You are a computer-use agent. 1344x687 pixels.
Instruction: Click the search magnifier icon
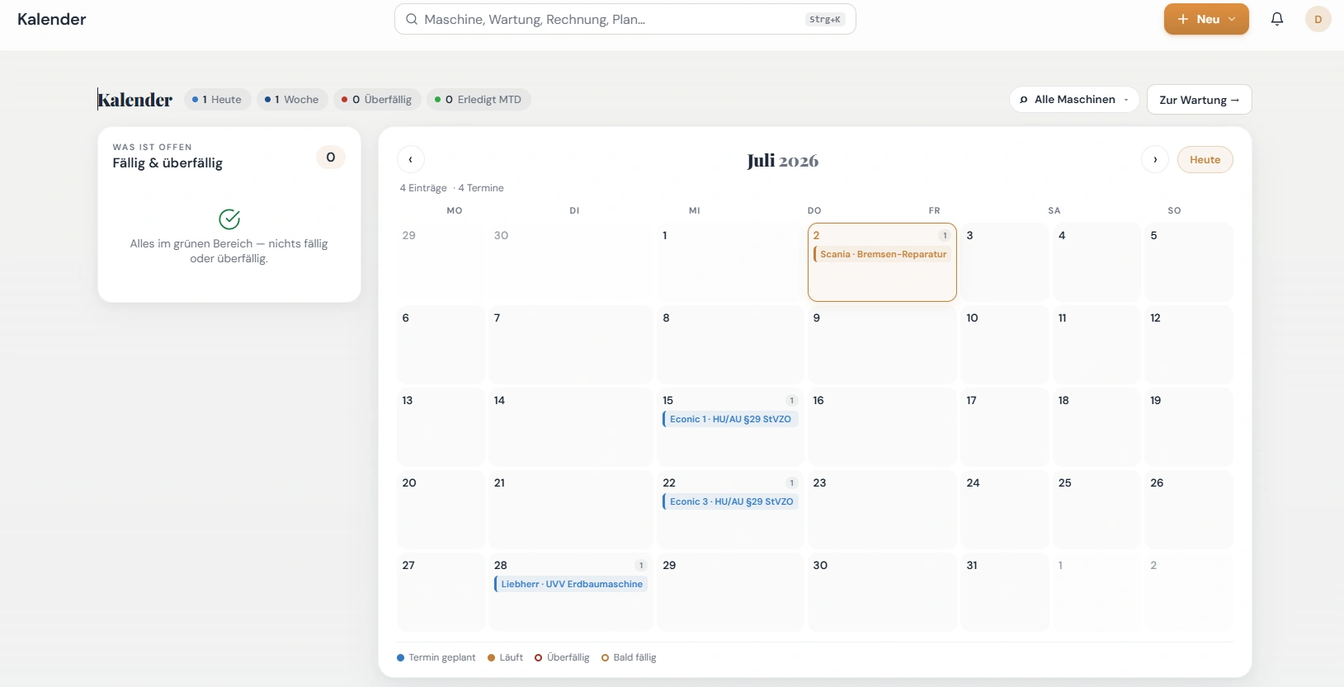(x=412, y=19)
